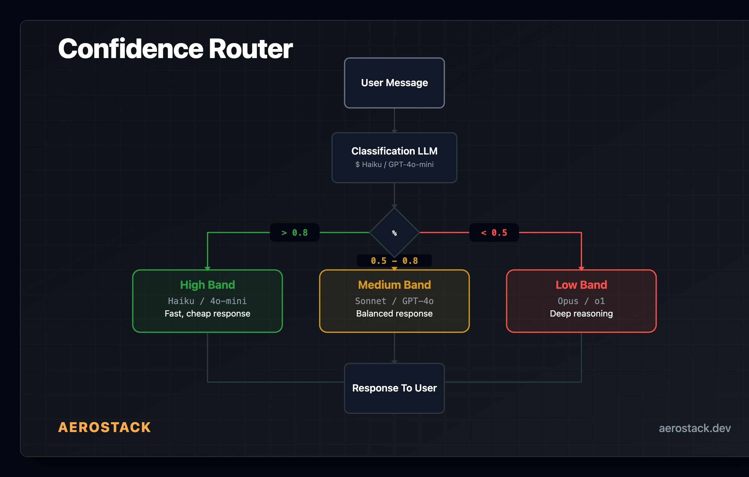749x477 pixels.
Task: Select the 'Sonnet / GPT-4o' model label
Action: 394,301
